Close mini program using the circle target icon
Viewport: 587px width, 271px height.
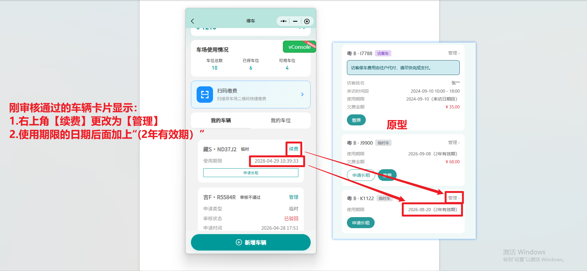(x=307, y=21)
